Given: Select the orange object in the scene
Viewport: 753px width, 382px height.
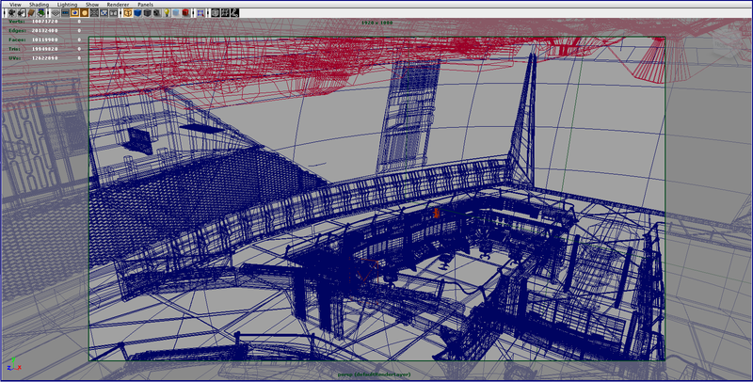Looking at the screenshot, I should [x=436, y=214].
